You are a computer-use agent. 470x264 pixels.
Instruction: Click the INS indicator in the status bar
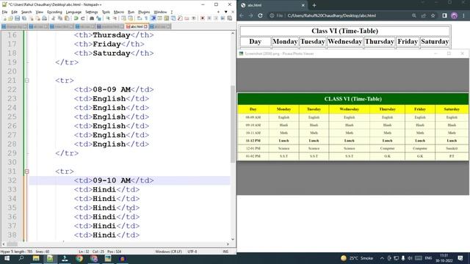pos(225,252)
